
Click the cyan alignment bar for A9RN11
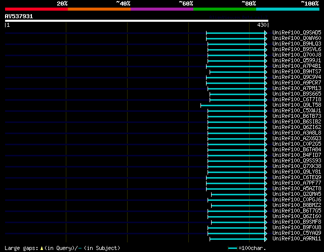click(x=237, y=239)
